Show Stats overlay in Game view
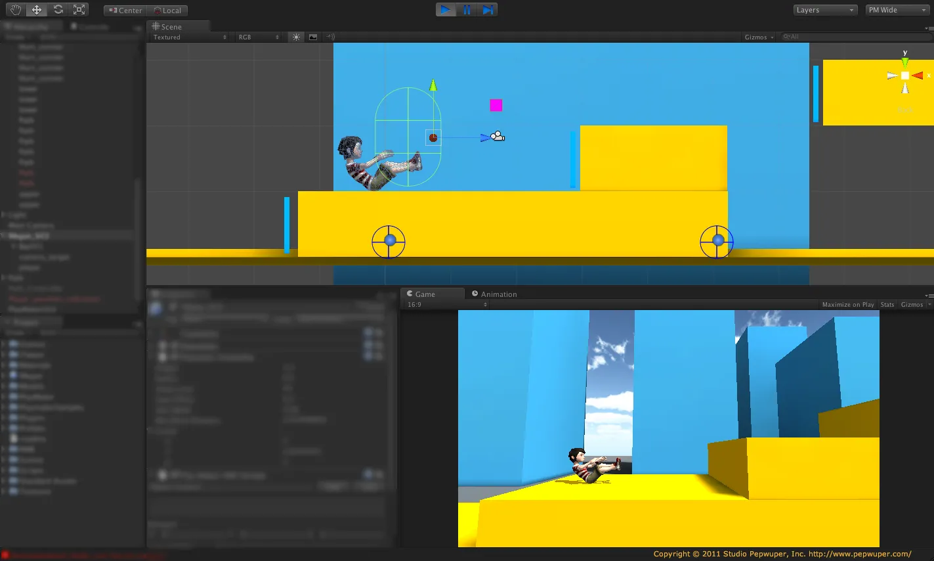Screen dimensions: 934x561 (887, 304)
